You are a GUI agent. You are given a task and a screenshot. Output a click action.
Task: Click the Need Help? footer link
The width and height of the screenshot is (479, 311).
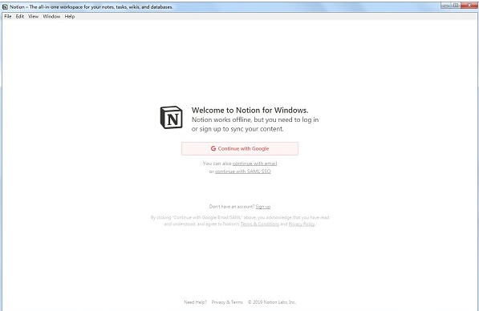tap(195, 302)
